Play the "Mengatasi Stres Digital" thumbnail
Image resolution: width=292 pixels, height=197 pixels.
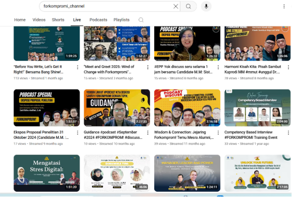[40, 173]
